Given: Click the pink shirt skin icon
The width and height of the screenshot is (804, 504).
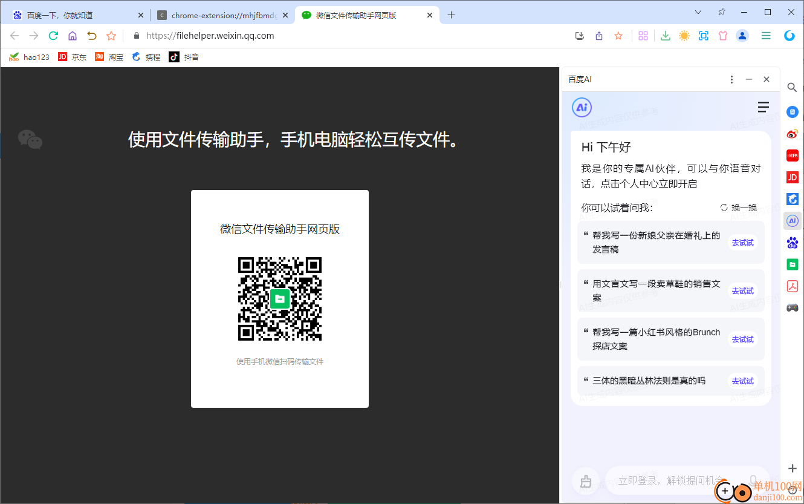Looking at the screenshot, I should click(x=723, y=36).
